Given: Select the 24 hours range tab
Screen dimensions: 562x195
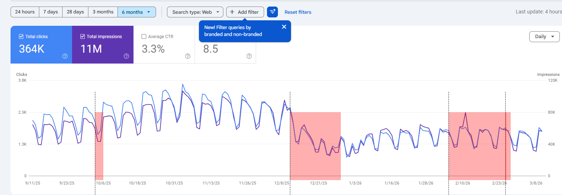Looking at the screenshot, I should click(x=25, y=12).
